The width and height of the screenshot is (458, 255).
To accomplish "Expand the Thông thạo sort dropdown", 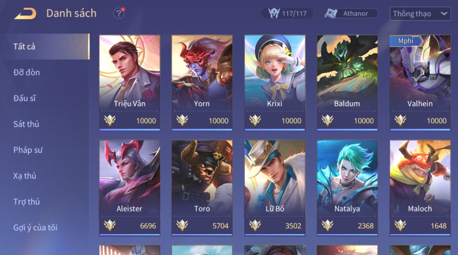I will coord(420,14).
